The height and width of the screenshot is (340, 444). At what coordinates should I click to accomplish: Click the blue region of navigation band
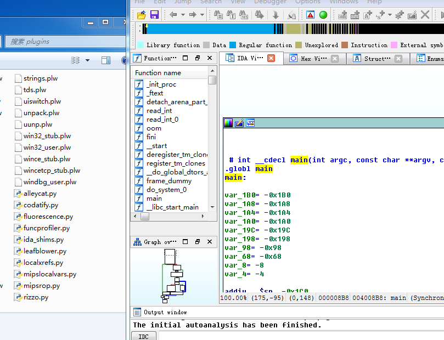point(209,29)
